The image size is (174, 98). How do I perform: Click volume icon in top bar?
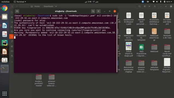point(157,2)
